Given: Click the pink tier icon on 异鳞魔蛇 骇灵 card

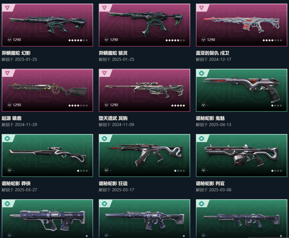Looking at the screenshot, I should click(104, 8).
